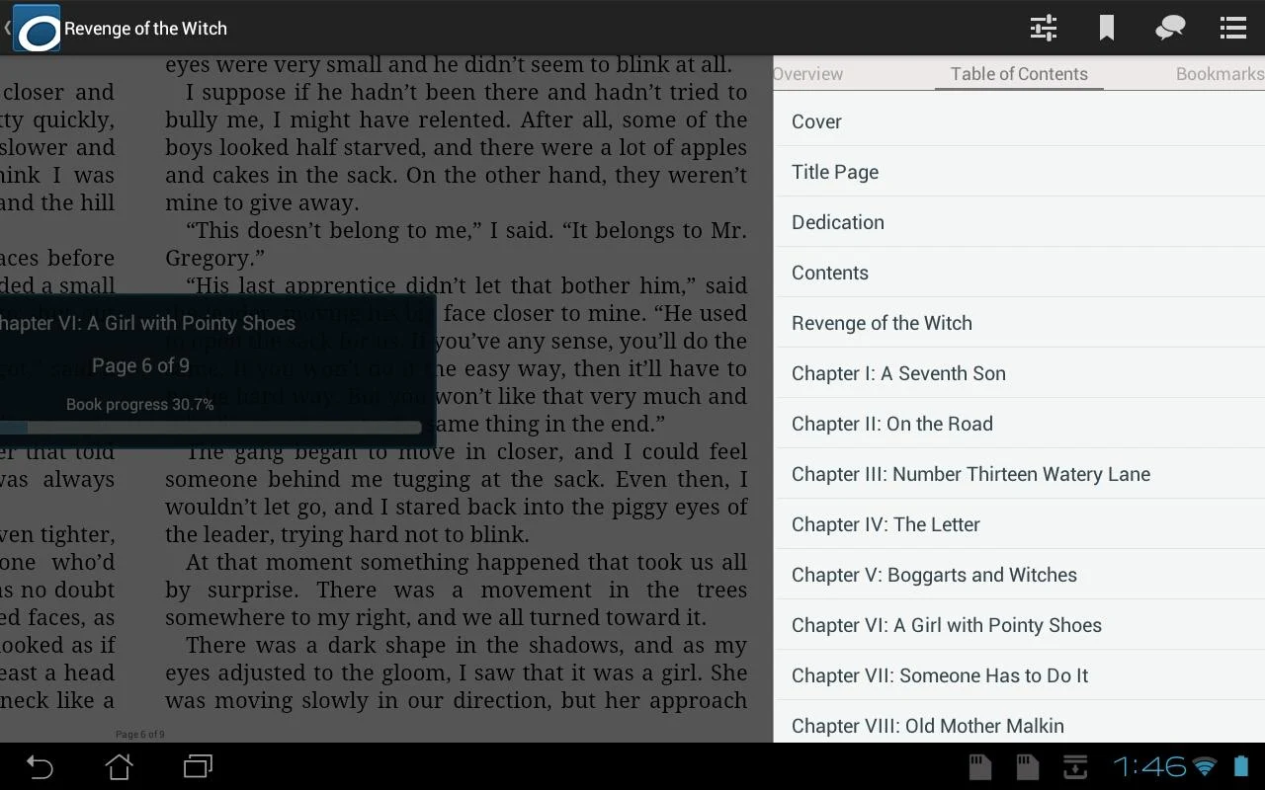Viewport: 1265px width, 790px height.
Task: Go to Chapter I: A Seventh Son
Action: (x=1019, y=373)
